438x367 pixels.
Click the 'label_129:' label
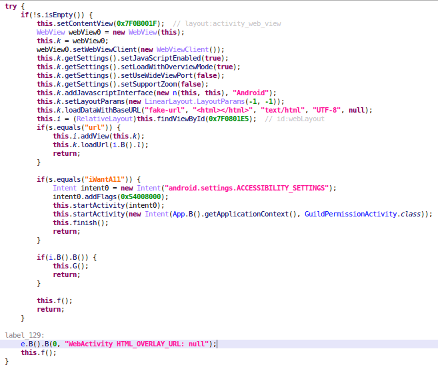[x=23, y=335]
